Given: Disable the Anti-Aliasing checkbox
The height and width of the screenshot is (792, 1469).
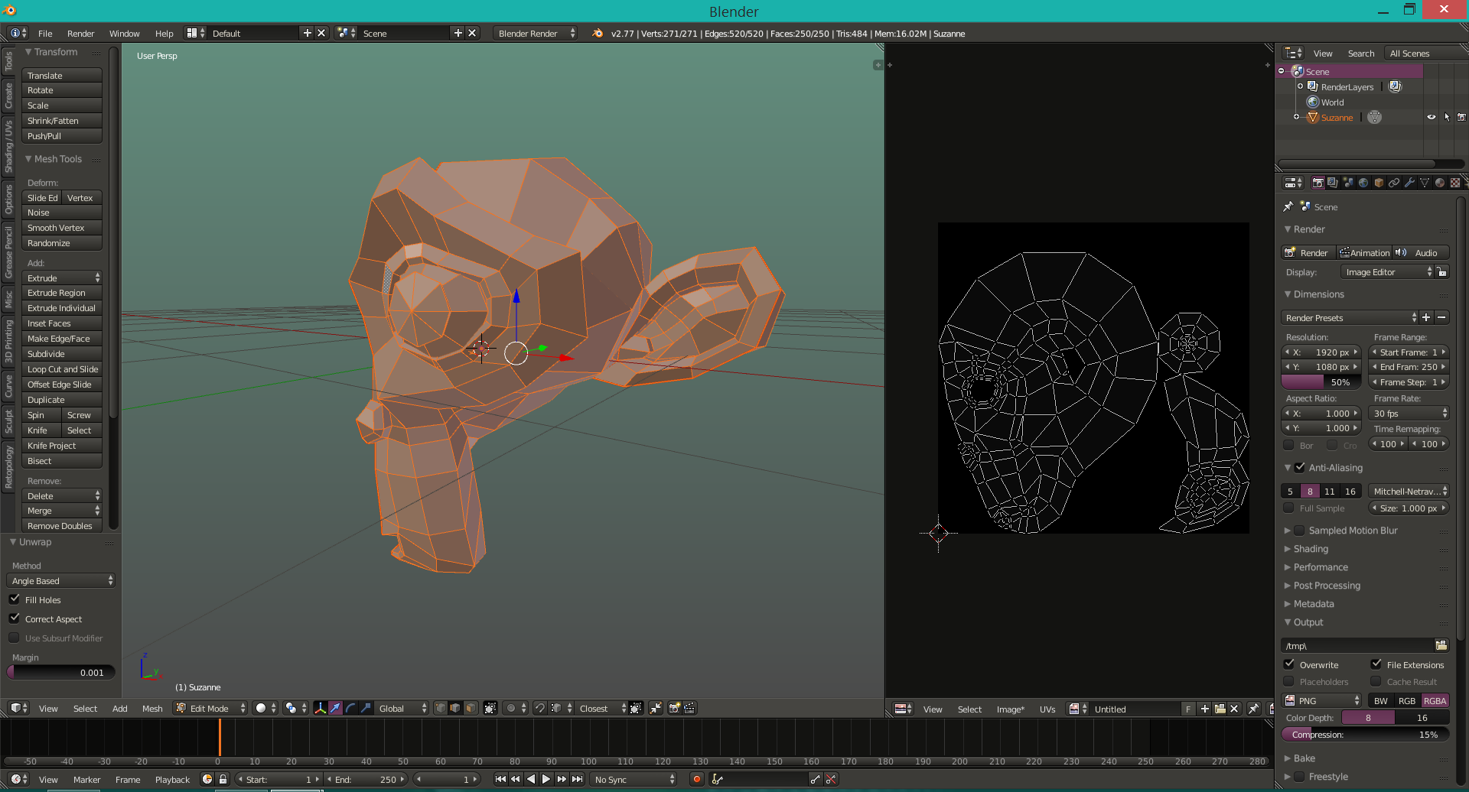Looking at the screenshot, I should 1300,467.
